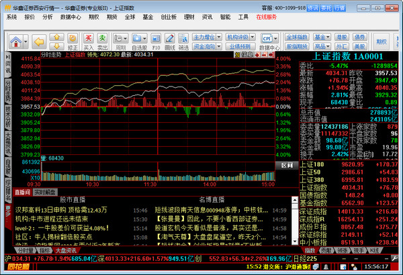
Task: Expand the 资金流向 dropdown arrow
Action: [219, 46]
